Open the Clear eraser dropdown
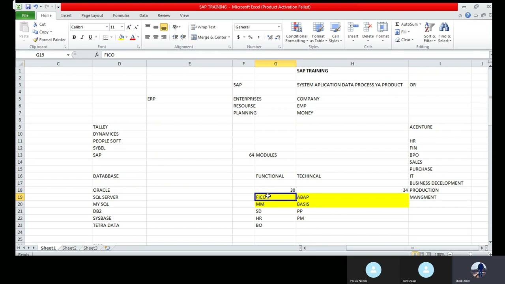Image resolution: width=505 pixels, height=284 pixels. (405, 40)
